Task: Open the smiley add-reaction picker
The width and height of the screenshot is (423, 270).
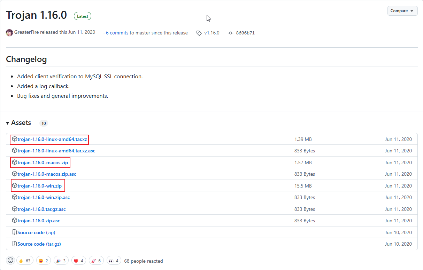Action: pyautogui.click(x=10, y=261)
